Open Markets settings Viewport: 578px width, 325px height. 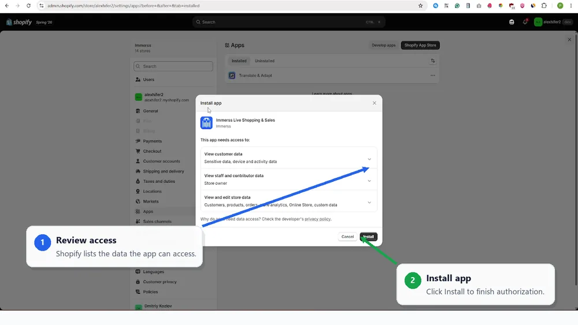pyautogui.click(x=150, y=201)
